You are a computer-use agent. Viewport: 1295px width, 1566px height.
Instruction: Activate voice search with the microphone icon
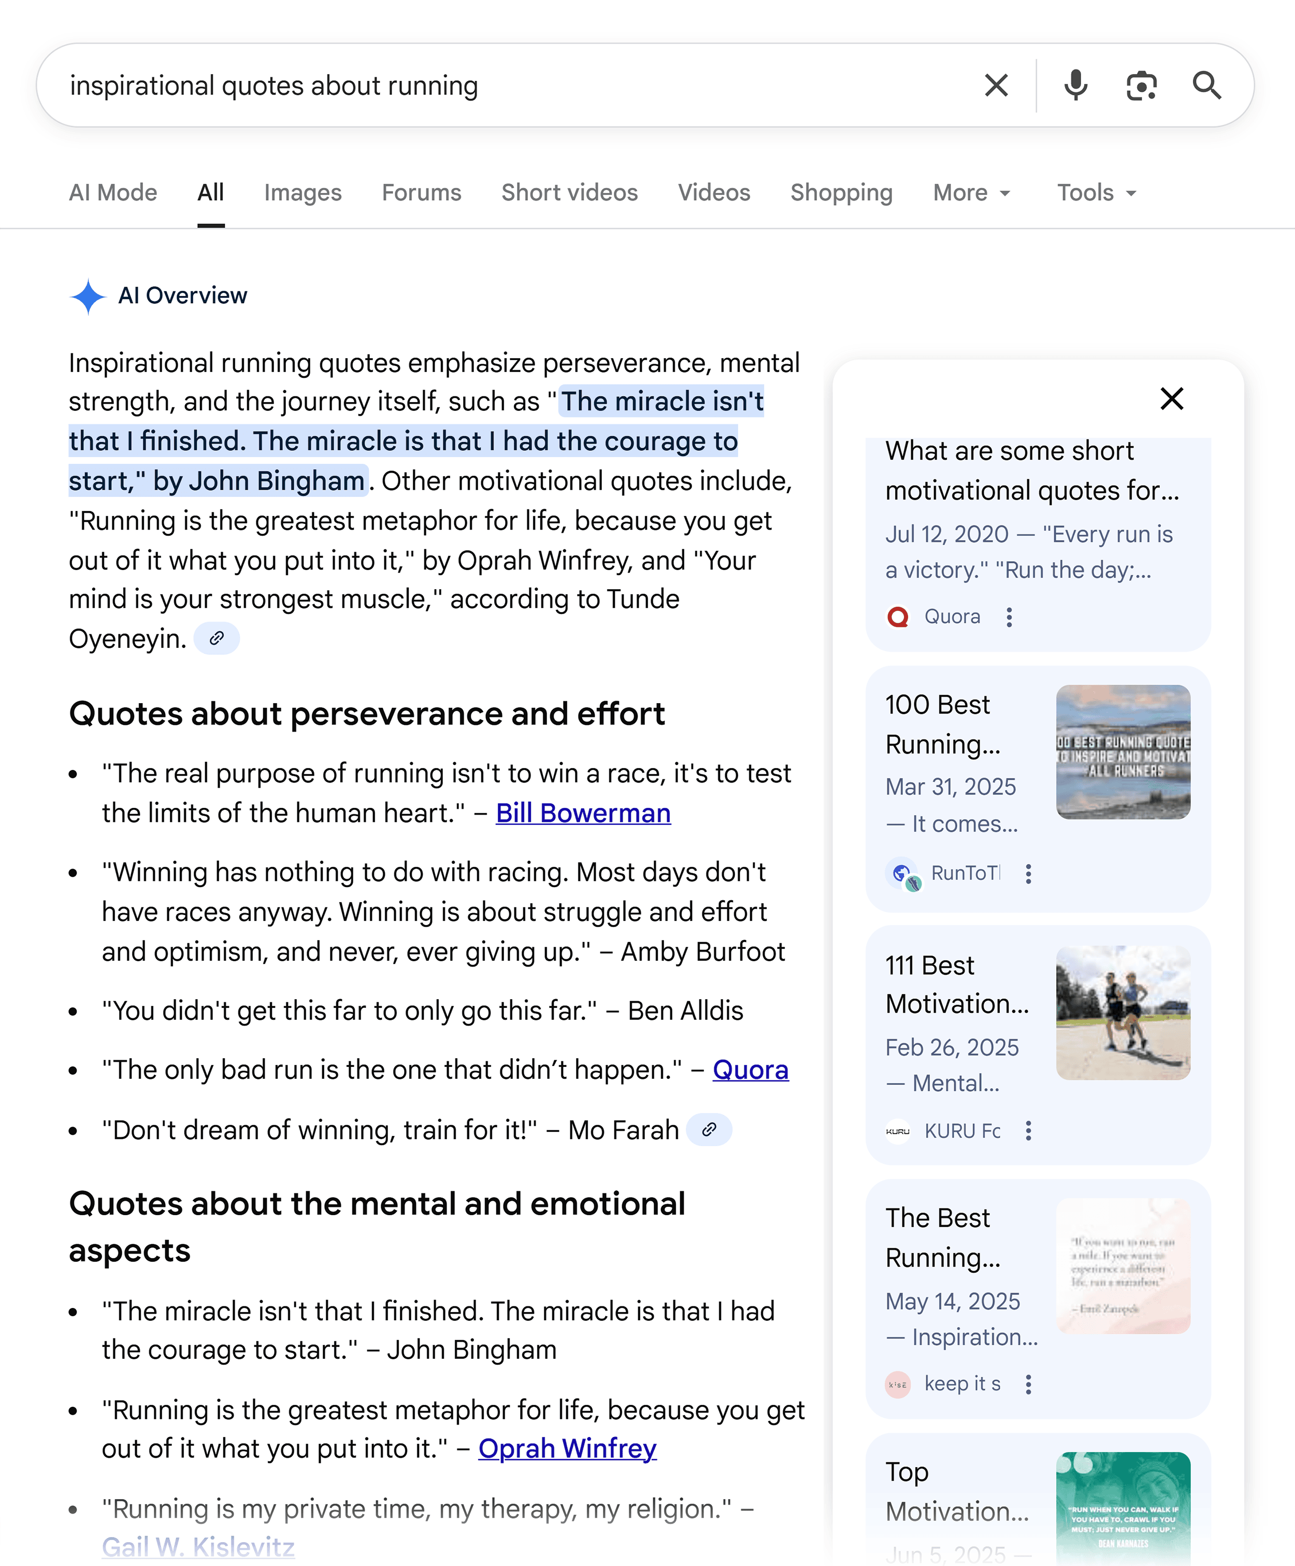pyautogui.click(x=1075, y=85)
